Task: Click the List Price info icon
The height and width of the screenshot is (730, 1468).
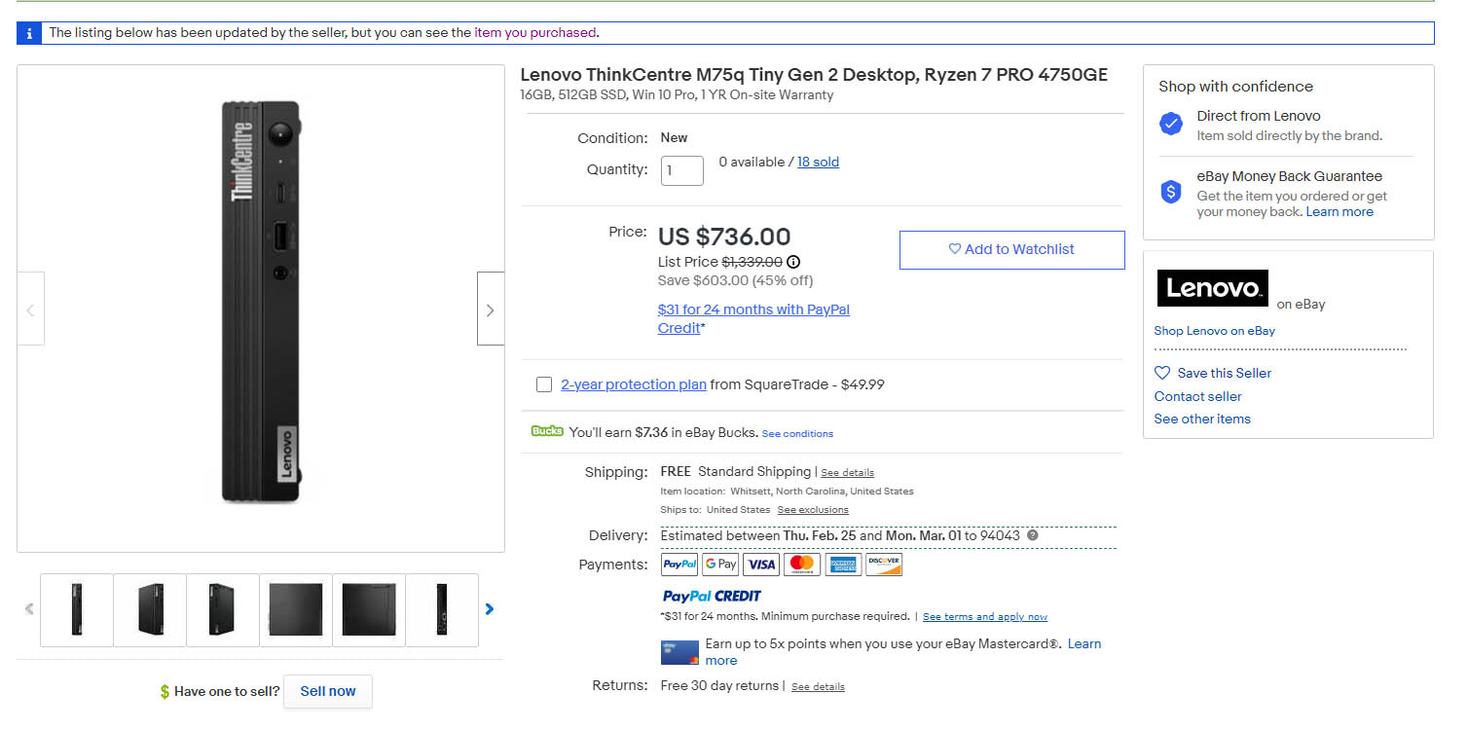Action: pos(793,262)
